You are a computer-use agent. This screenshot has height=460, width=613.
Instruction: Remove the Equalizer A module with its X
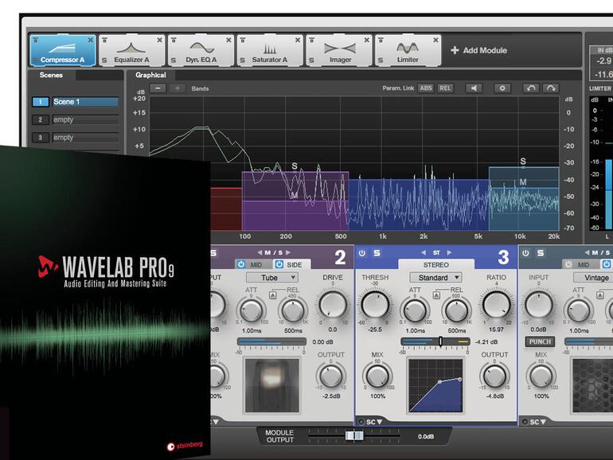(159, 41)
